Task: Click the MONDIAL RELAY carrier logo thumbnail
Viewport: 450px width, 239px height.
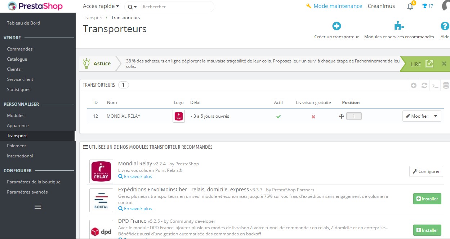Action: coord(179,116)
